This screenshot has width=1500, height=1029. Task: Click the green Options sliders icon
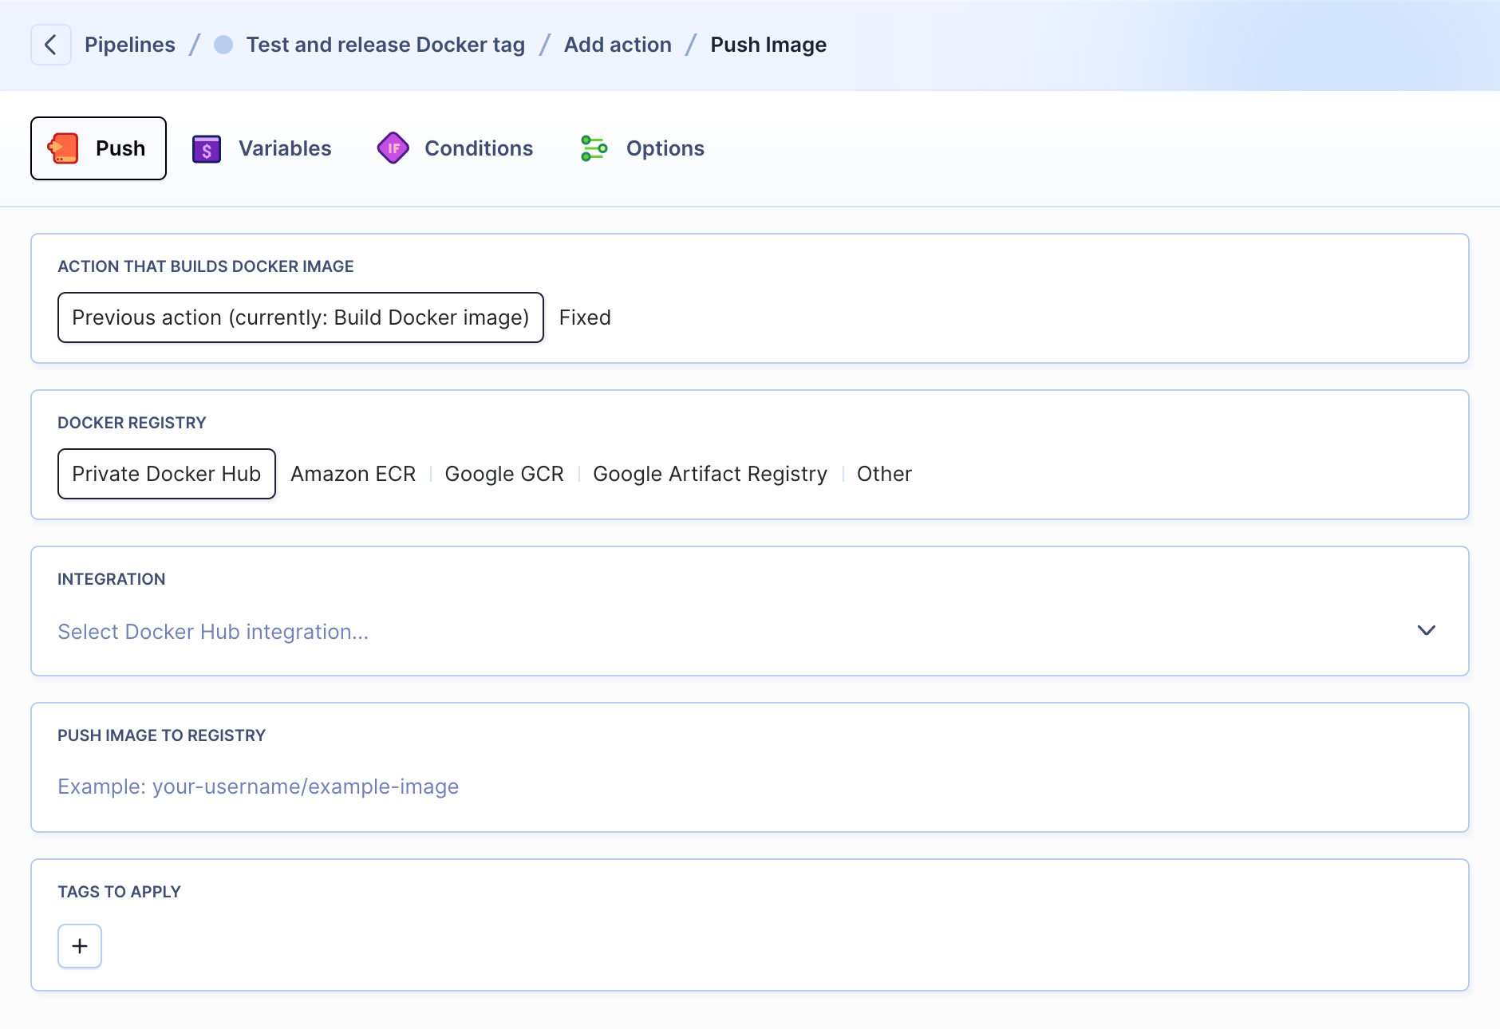[594, 148]
